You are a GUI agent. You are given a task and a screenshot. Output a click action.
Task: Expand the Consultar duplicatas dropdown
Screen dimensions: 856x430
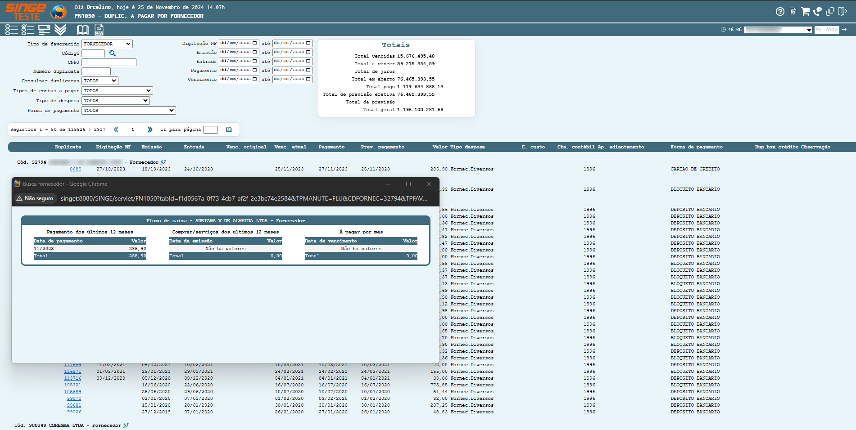click(100, 81)
